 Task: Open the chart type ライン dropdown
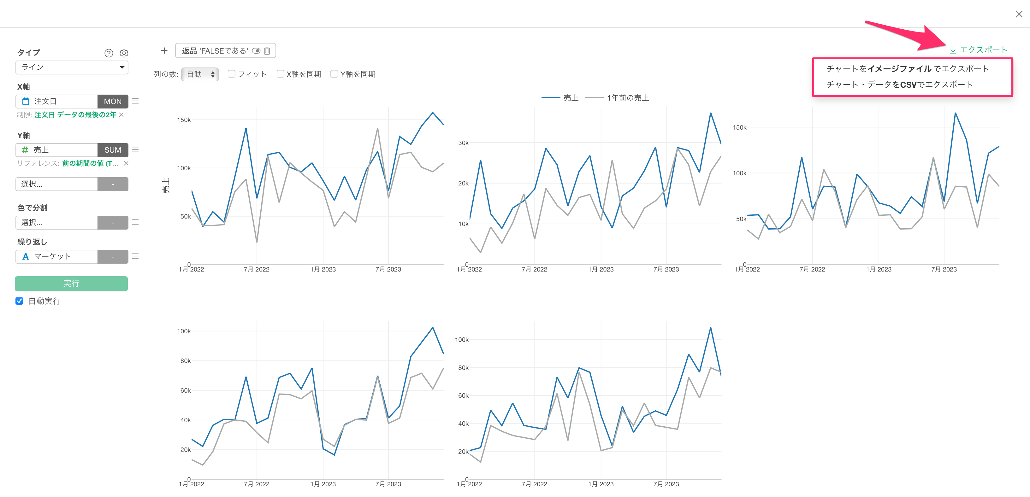[x=72, y=67]
